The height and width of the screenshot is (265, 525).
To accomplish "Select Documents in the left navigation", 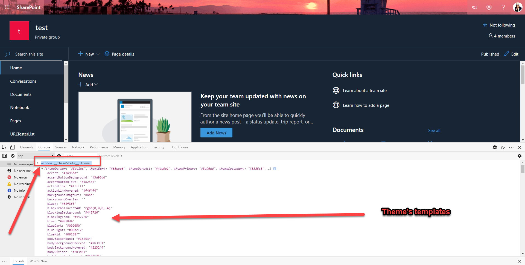I will pos(21,94).
